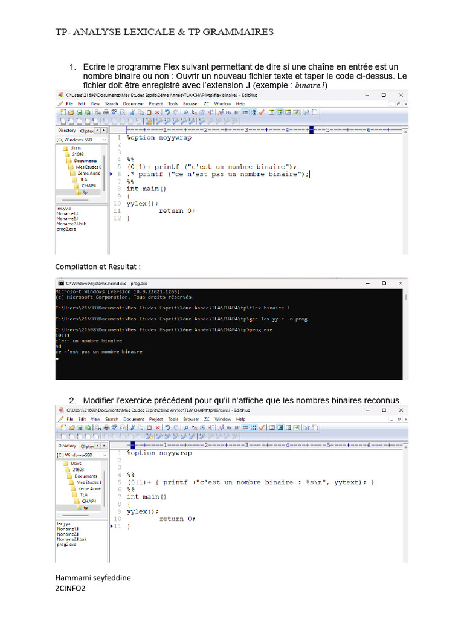Click prog2.exe in top window file list
The image size is (464, 619).
point(66,229)
